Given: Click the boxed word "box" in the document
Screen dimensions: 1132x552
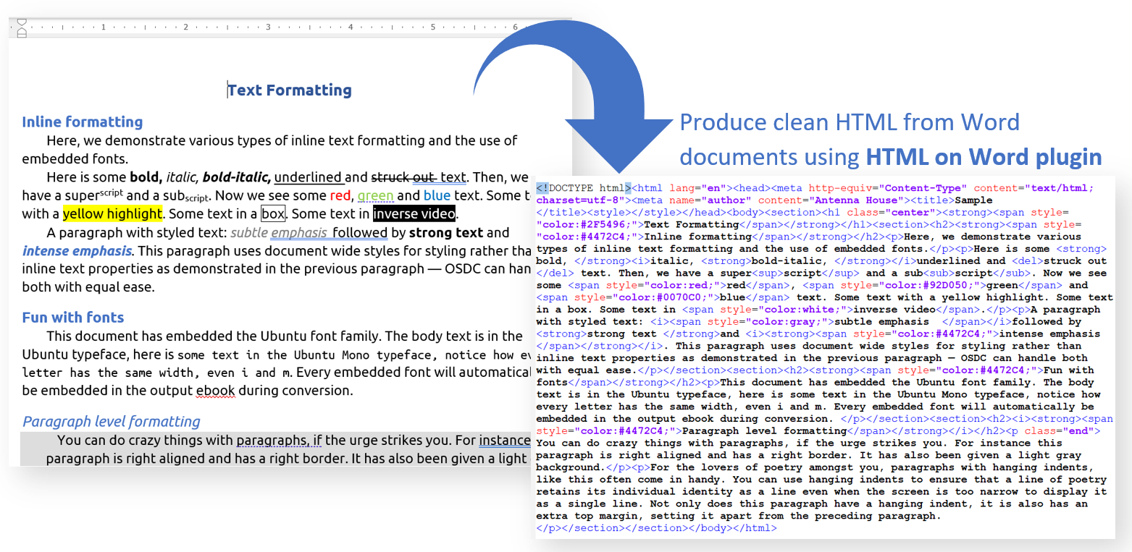Looking at the screenshot, I should pyautogui.click(x=273, y=214).
